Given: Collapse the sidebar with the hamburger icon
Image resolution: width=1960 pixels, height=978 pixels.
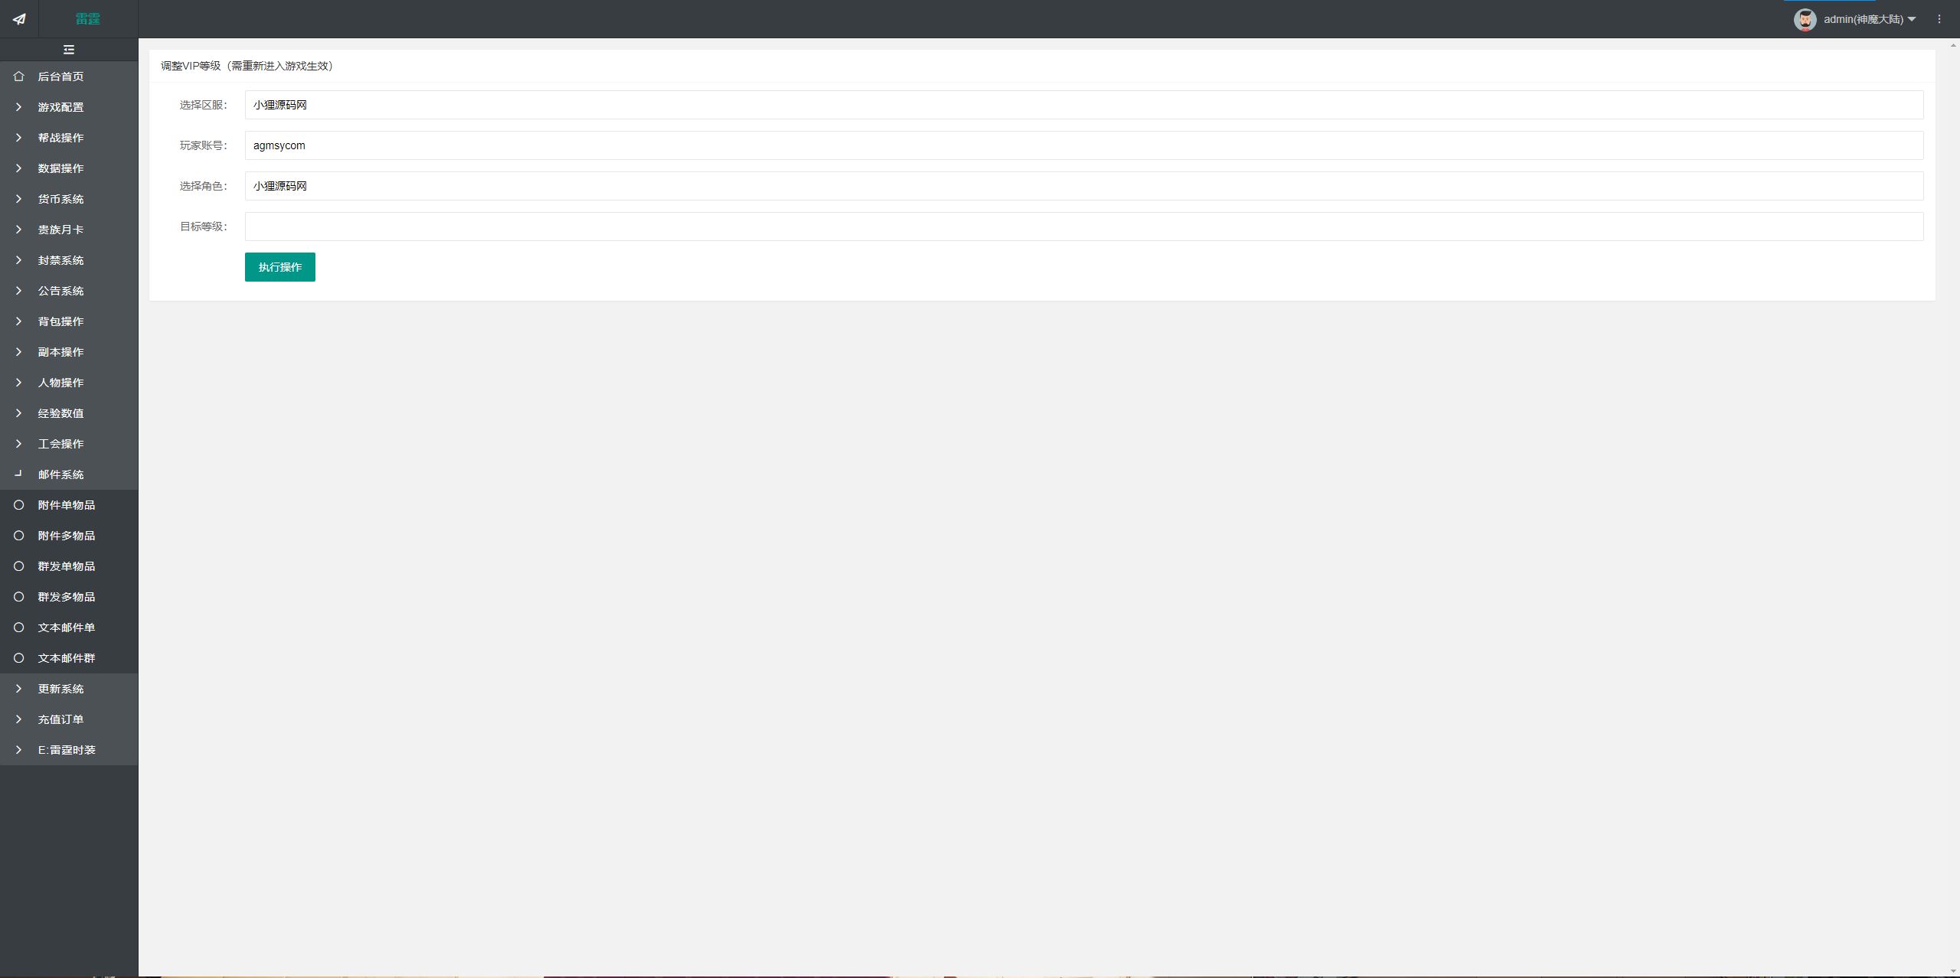Looking at the screenshot, I should [x=69, y=50].
